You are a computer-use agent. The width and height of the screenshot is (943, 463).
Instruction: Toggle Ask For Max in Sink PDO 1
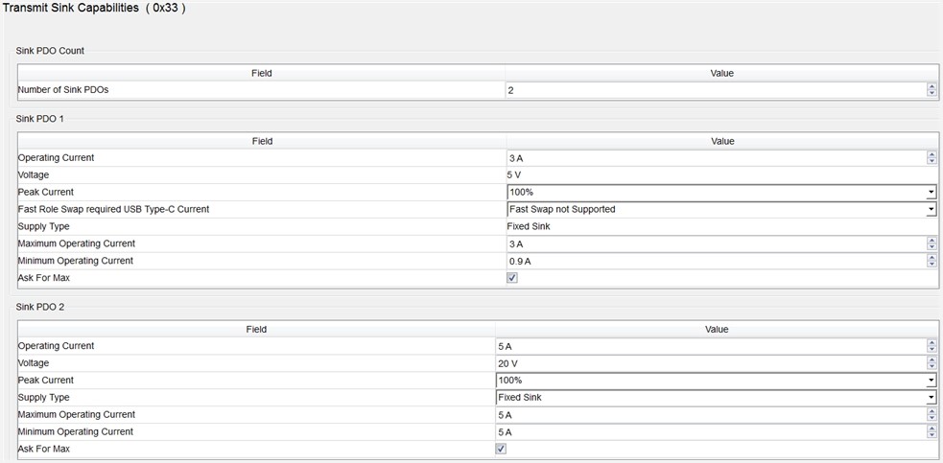click(512, 278)
